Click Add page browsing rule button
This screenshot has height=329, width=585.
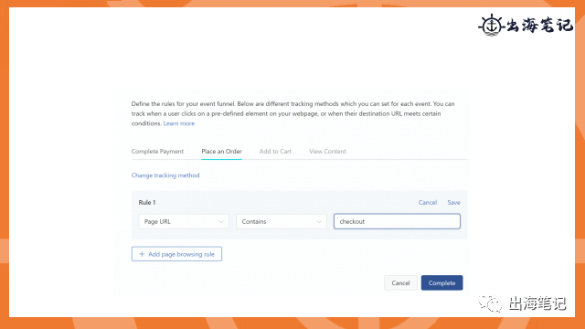coord(176,254)
